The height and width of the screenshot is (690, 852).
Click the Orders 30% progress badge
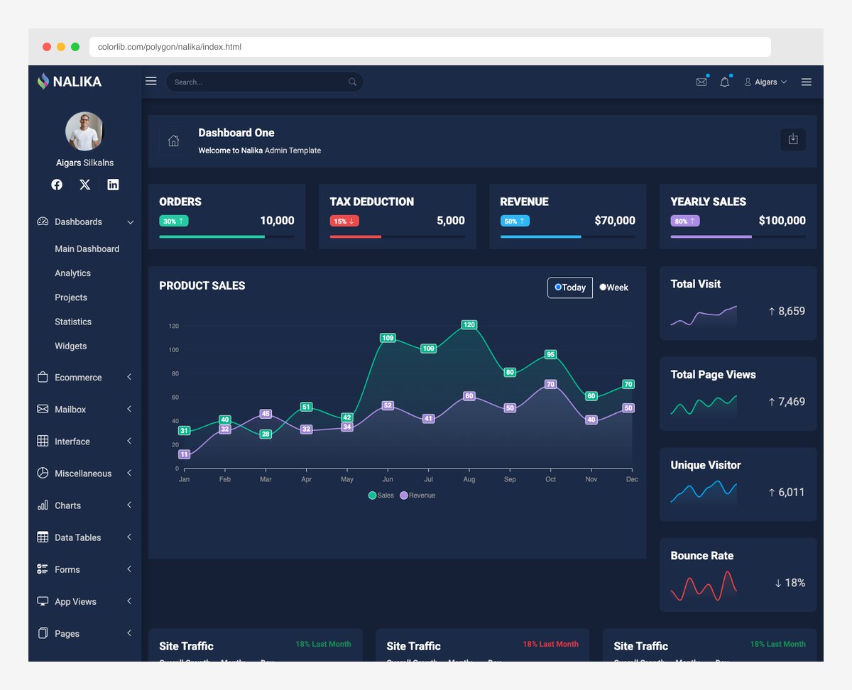(174, 221)
